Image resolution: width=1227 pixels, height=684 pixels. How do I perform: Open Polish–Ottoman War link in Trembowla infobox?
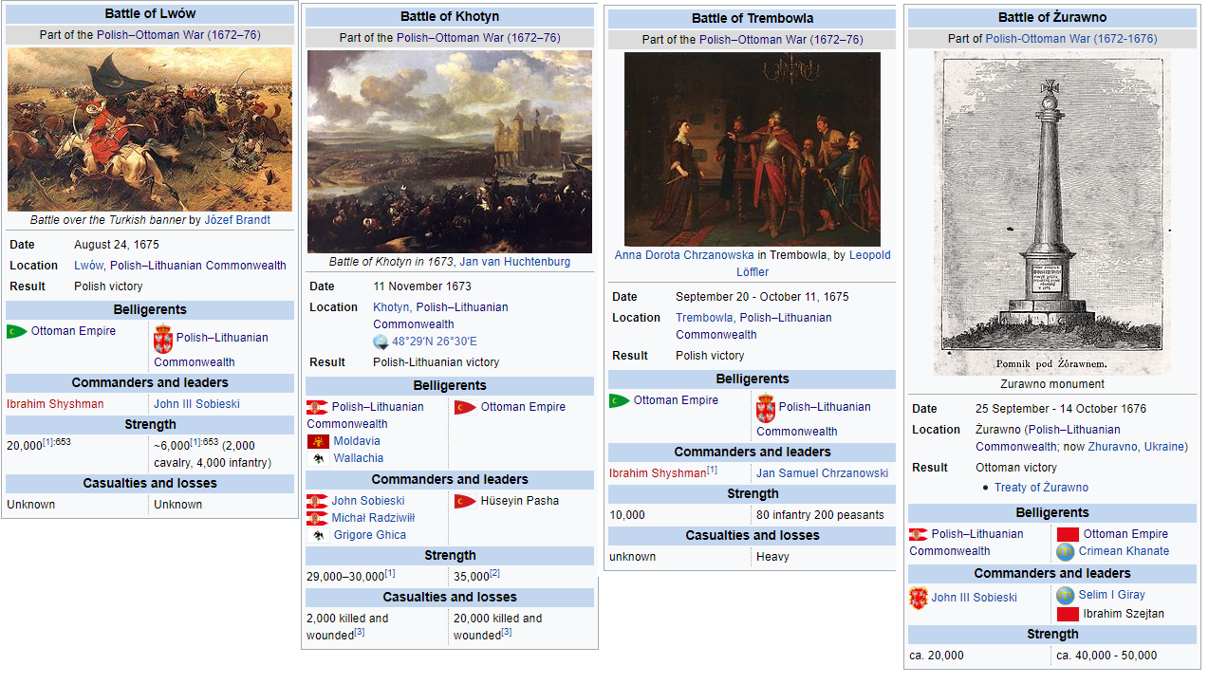[x=781, y=40]
